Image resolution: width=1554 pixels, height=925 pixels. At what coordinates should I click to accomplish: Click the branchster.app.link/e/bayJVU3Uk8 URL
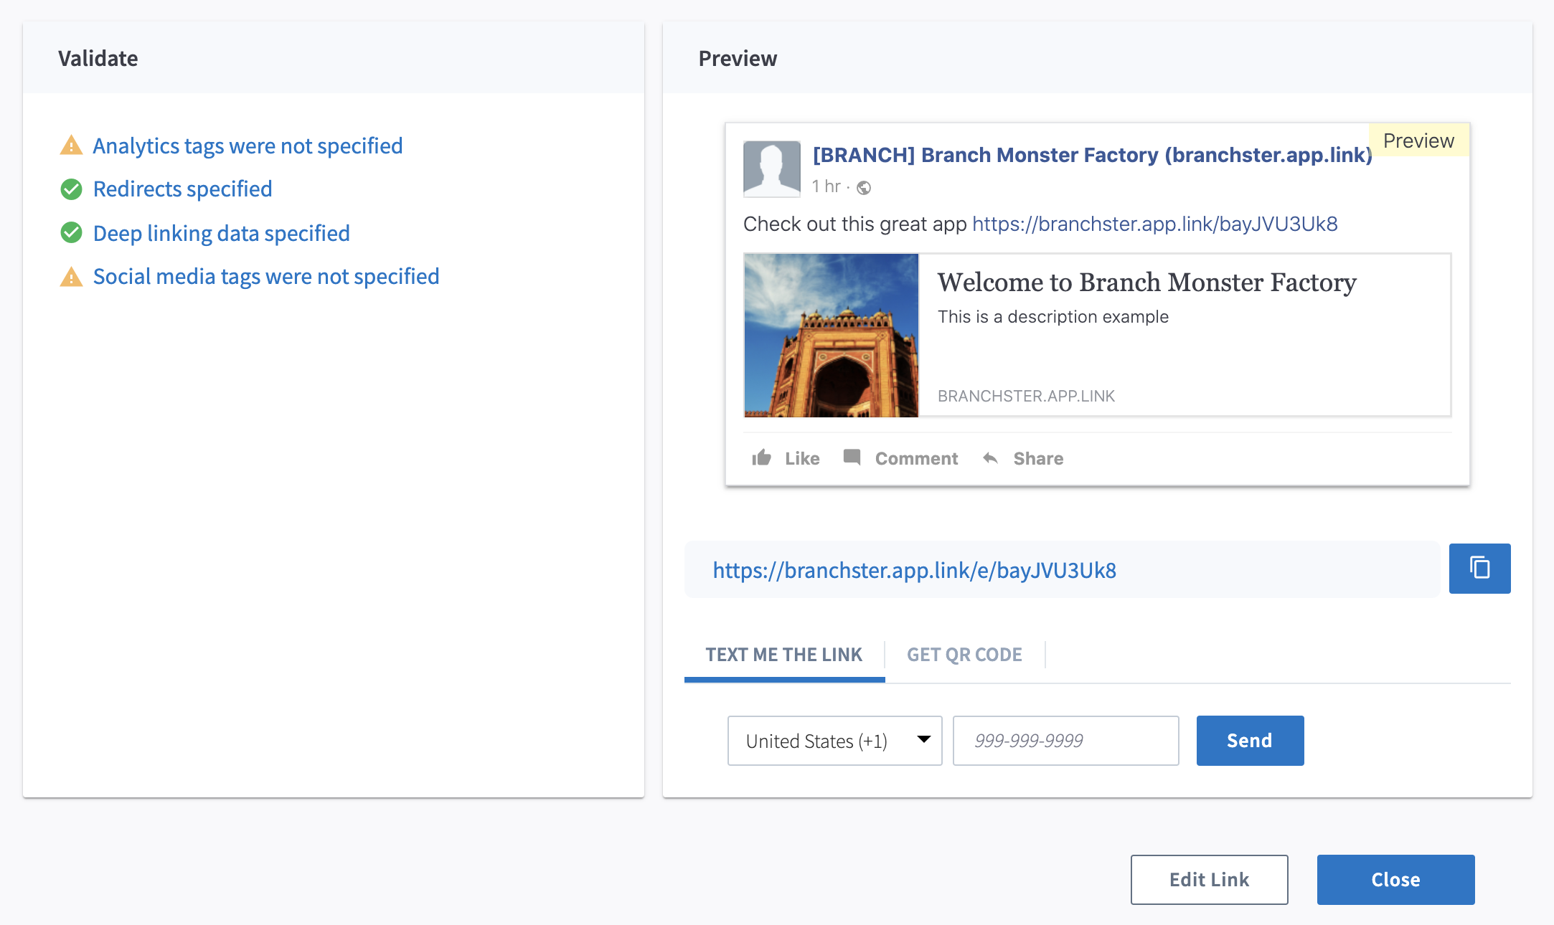[914, 570]
